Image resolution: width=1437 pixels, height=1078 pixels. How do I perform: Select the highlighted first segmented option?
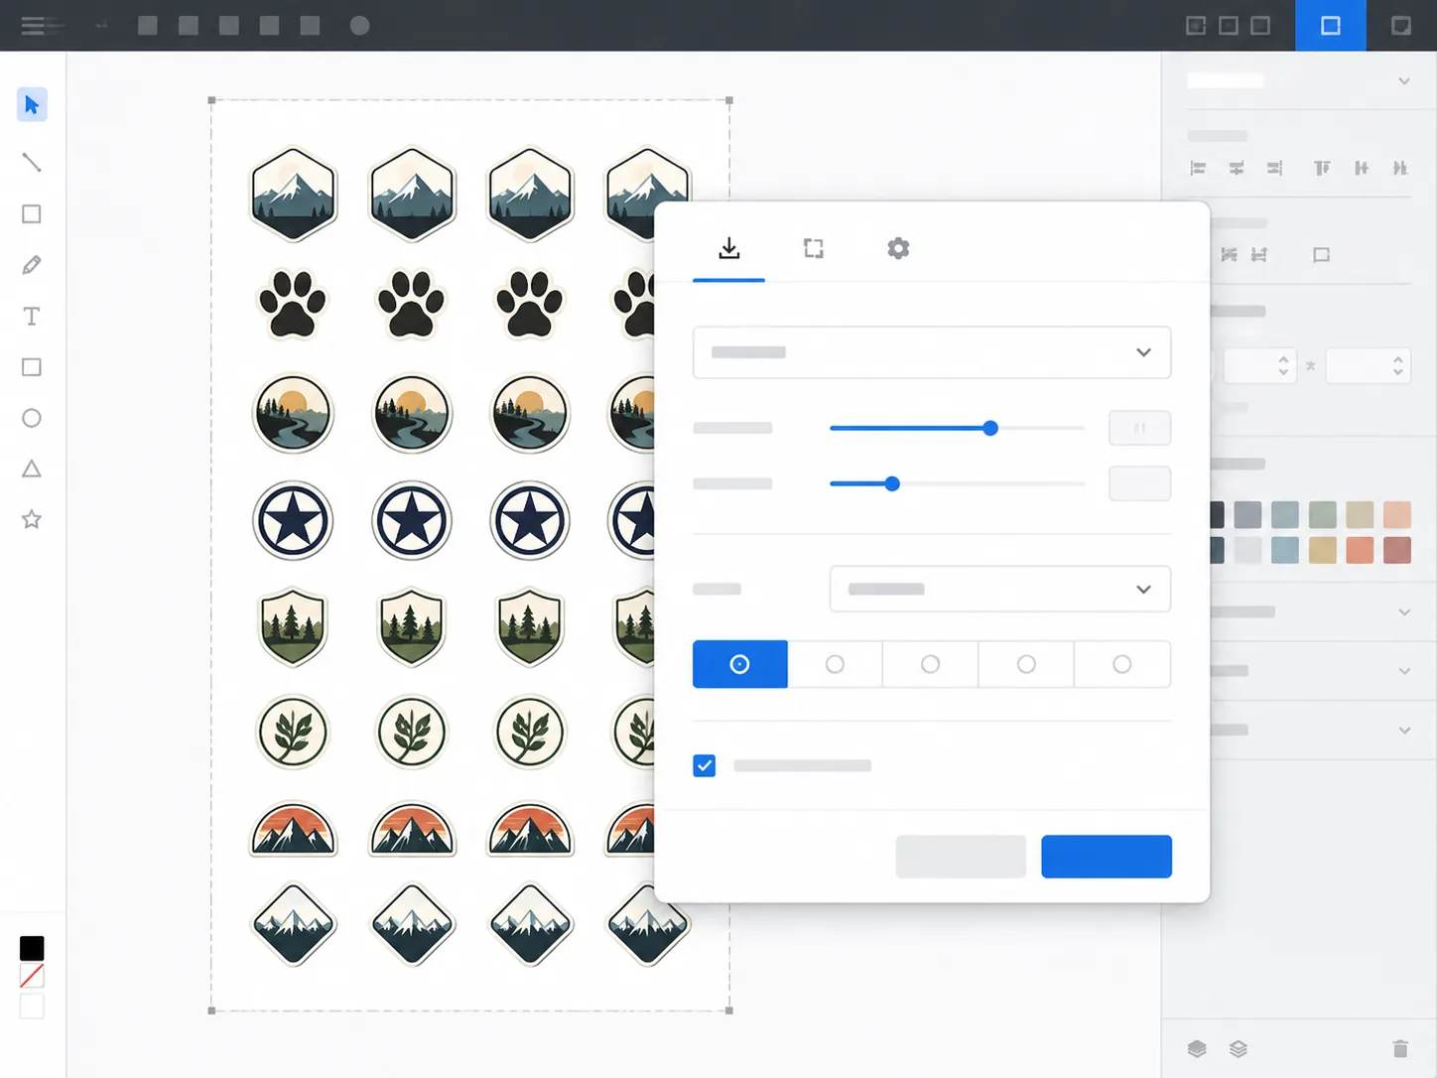click(x=740, y=664)
